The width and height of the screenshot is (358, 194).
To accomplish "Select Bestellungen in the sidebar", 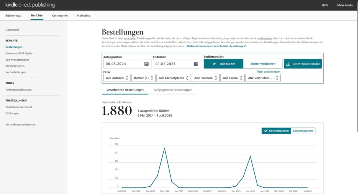I will coord(14,47).
